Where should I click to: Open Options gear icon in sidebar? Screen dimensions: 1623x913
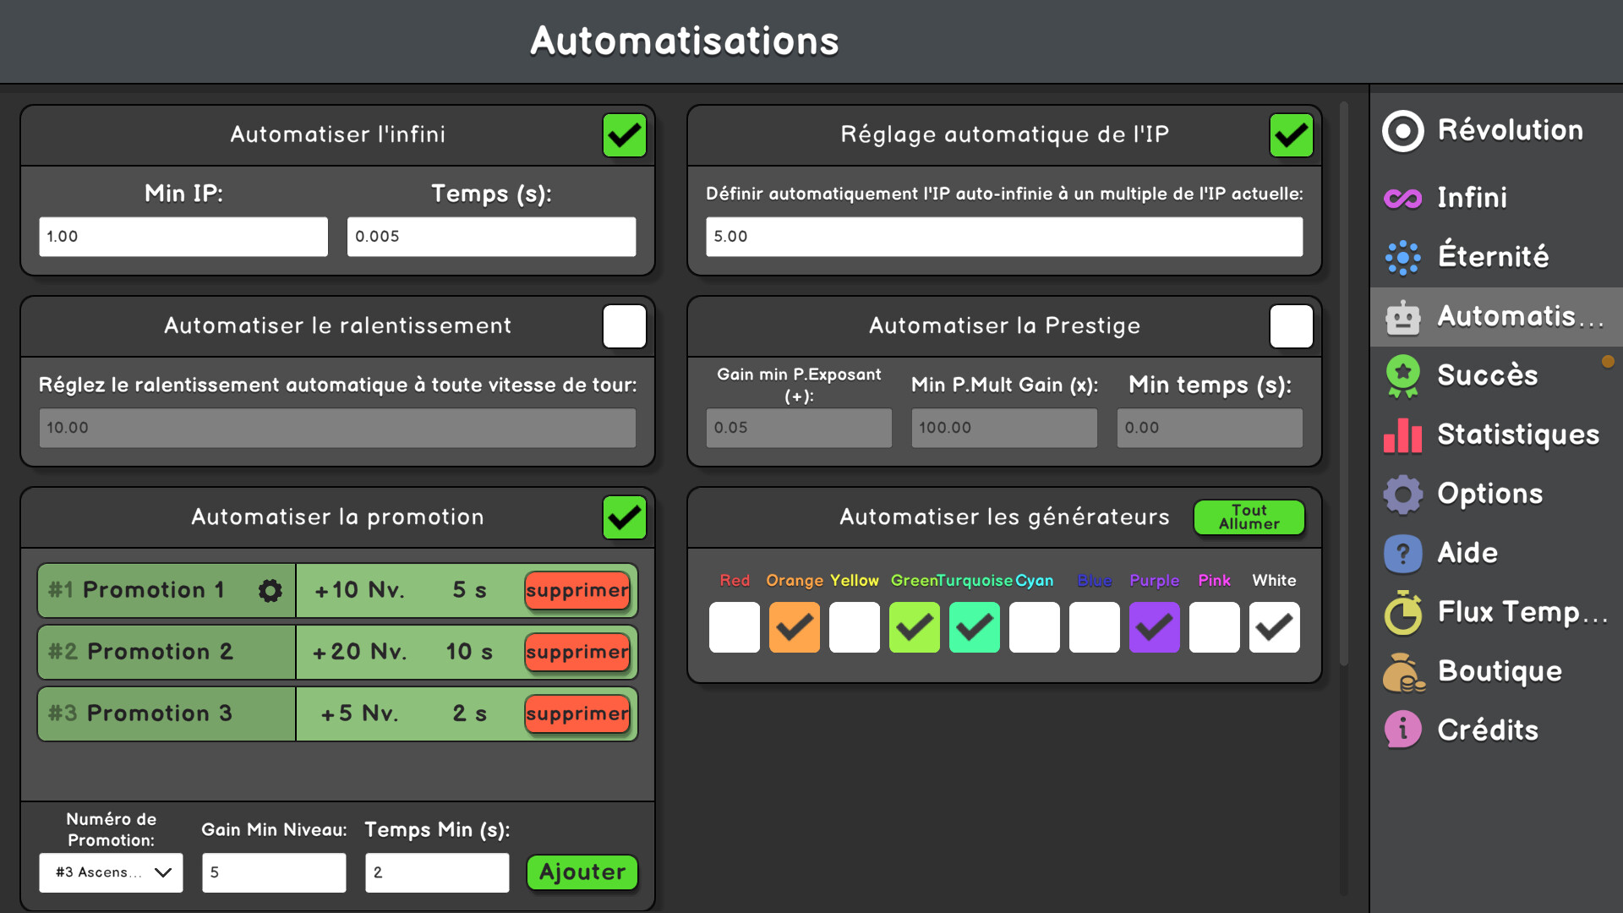1402,494
